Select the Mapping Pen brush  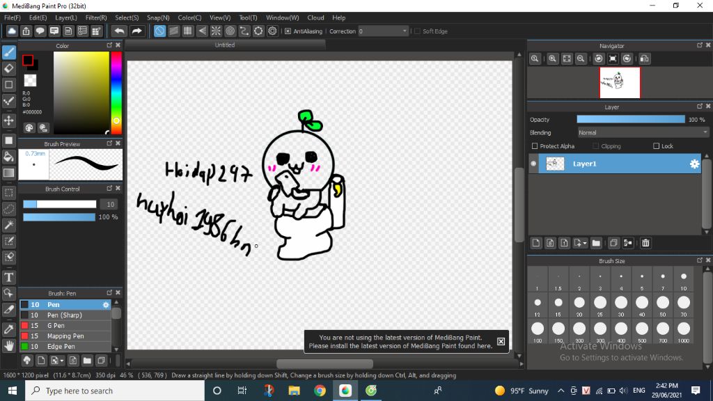coord(65,336)
